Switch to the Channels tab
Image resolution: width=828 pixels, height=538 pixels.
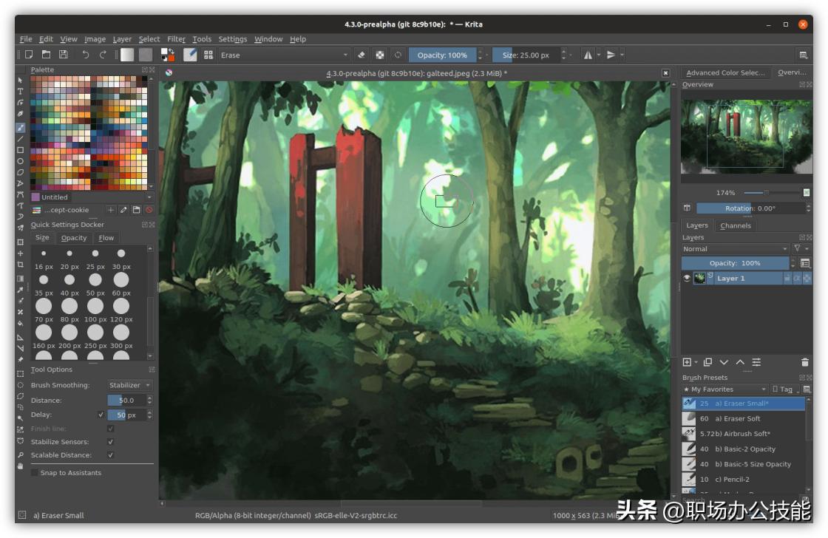(x=735, y=225)
